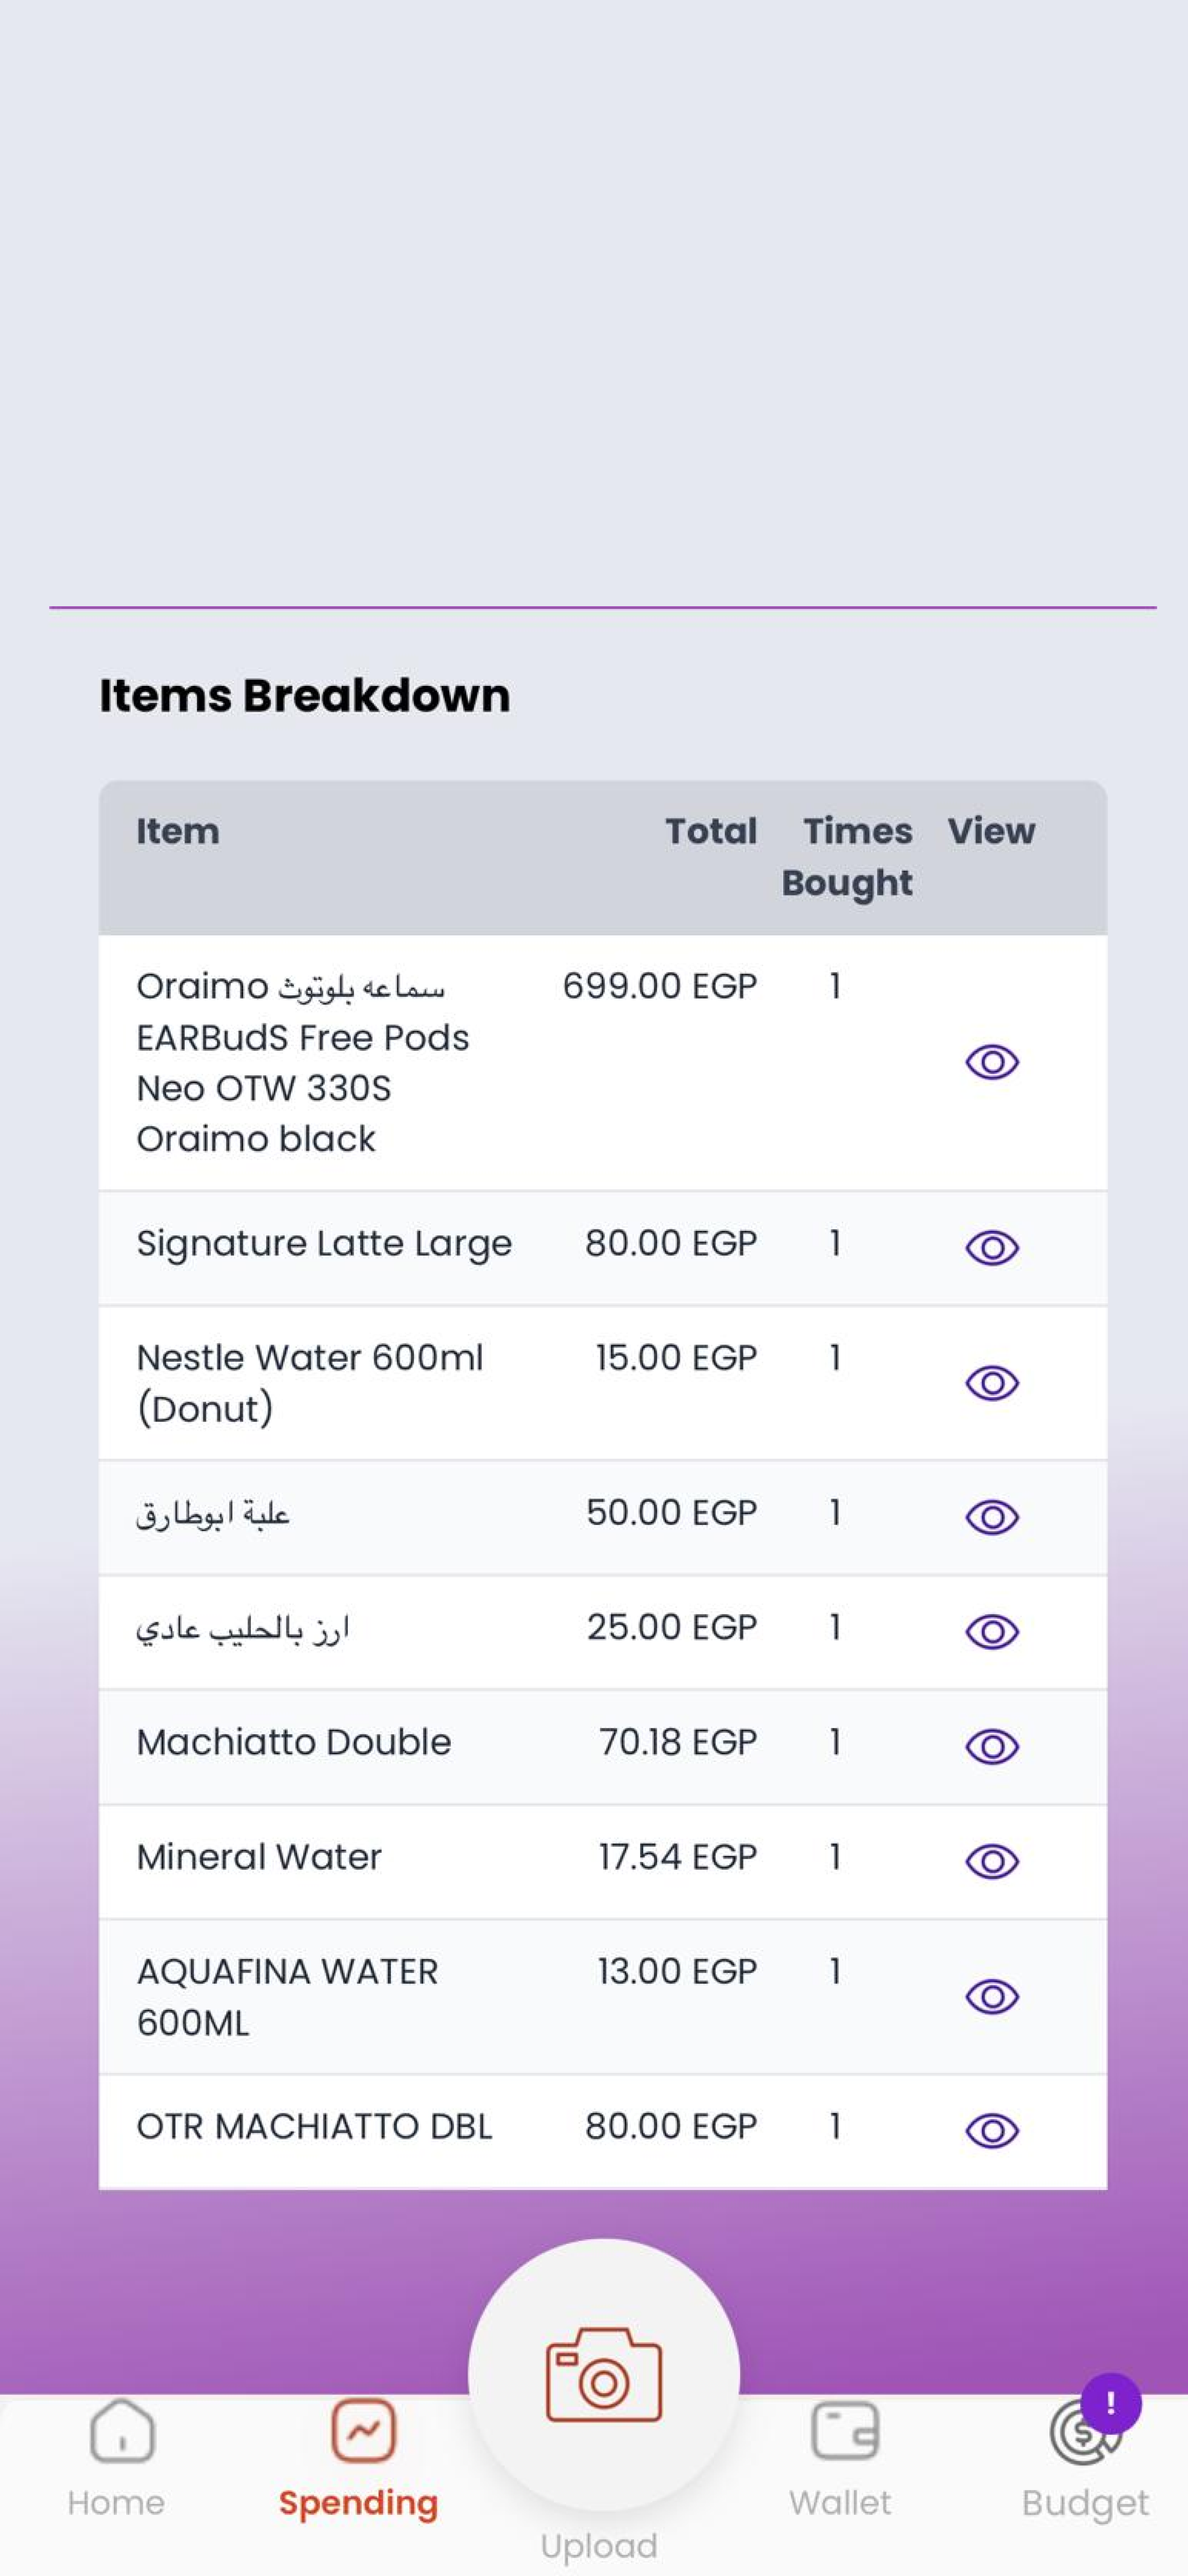Image resolution: width=1188 pixels, height=2576 pixels.
Task: View Mineral Water item details
Action: (991, 1861)
